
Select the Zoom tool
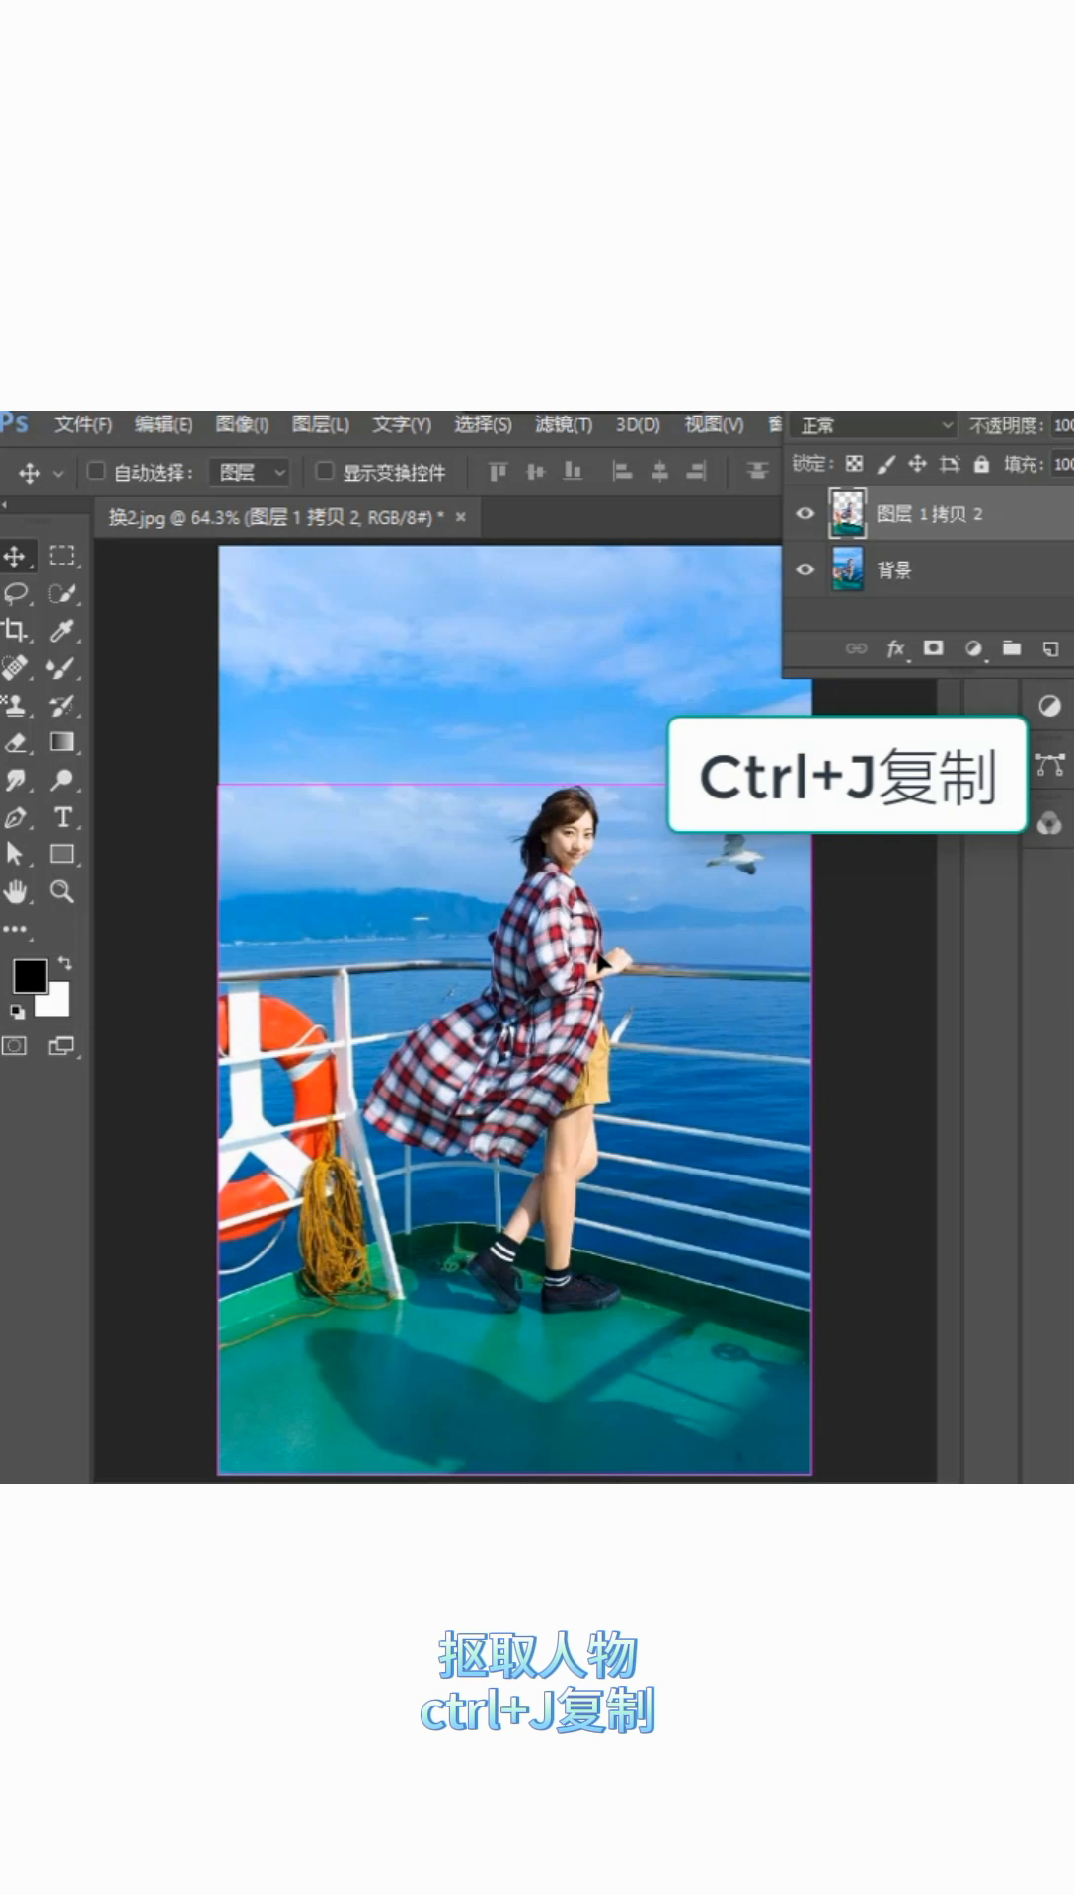[x=62, y=892]
